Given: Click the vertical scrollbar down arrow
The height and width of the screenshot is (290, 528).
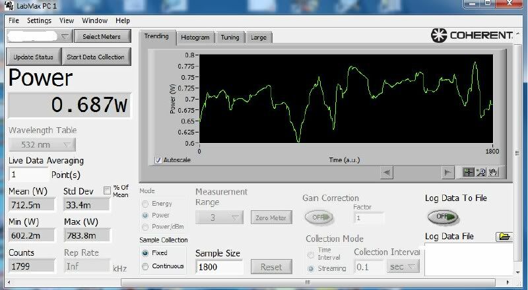Looking at the screenshot, I should tap(517, 272).
